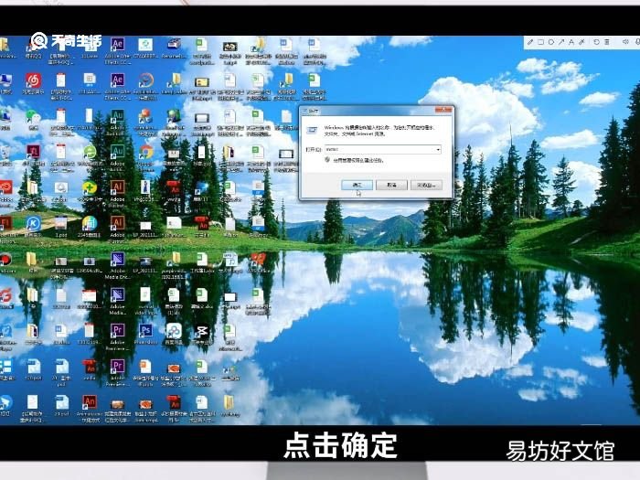
Task: Close the Run dialog with the red X
Action: click(443, 110)
